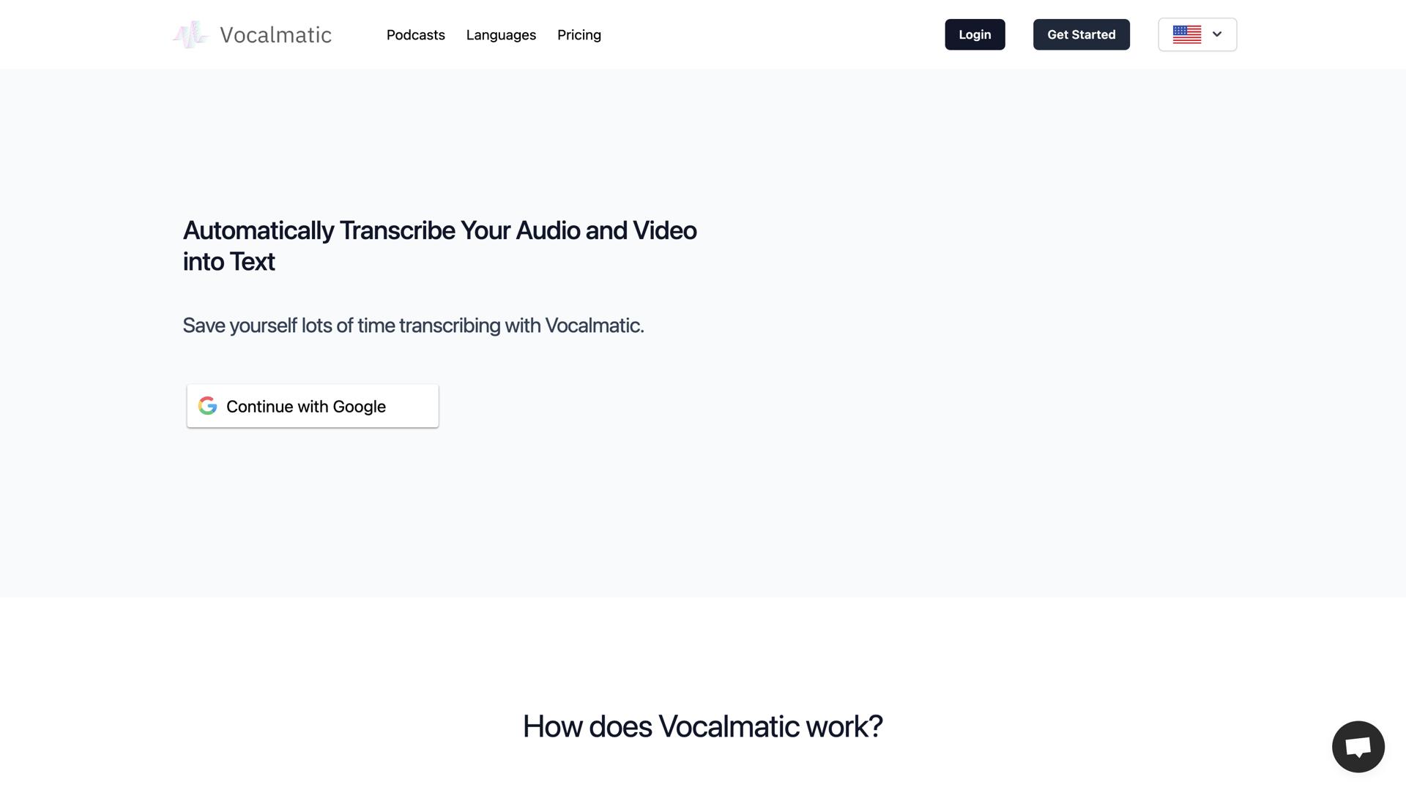Click the Pricing navigation link
The image size is (1406, 790).
[579, 34]
